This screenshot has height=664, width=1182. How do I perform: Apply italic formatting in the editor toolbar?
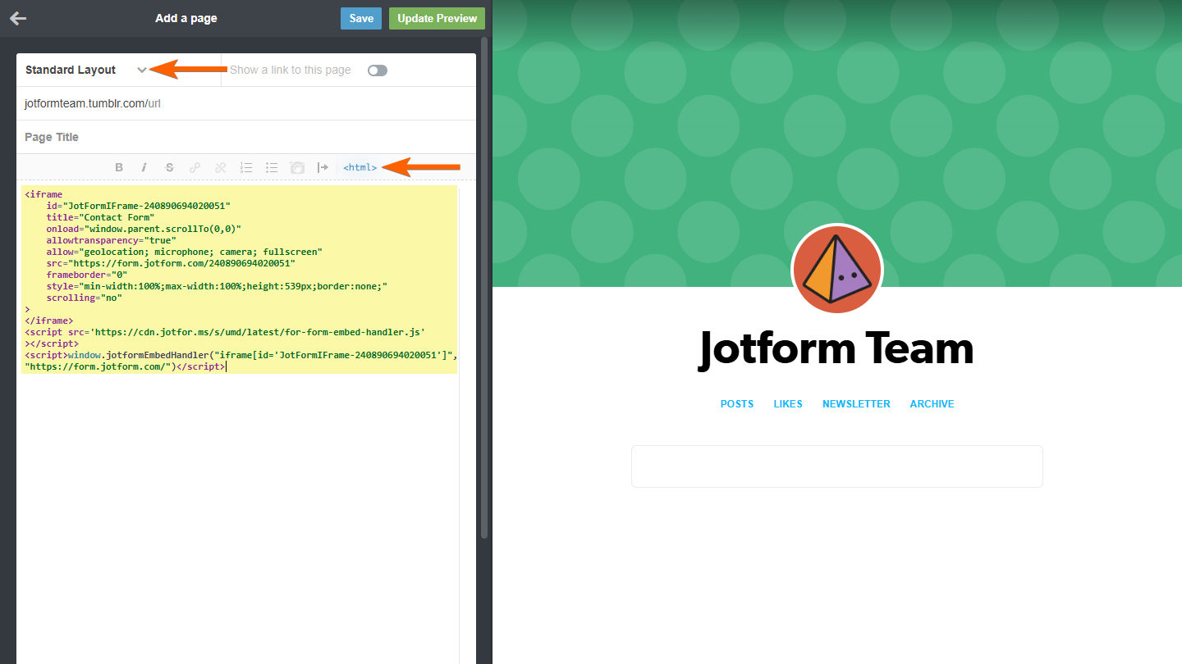point(144,167)
